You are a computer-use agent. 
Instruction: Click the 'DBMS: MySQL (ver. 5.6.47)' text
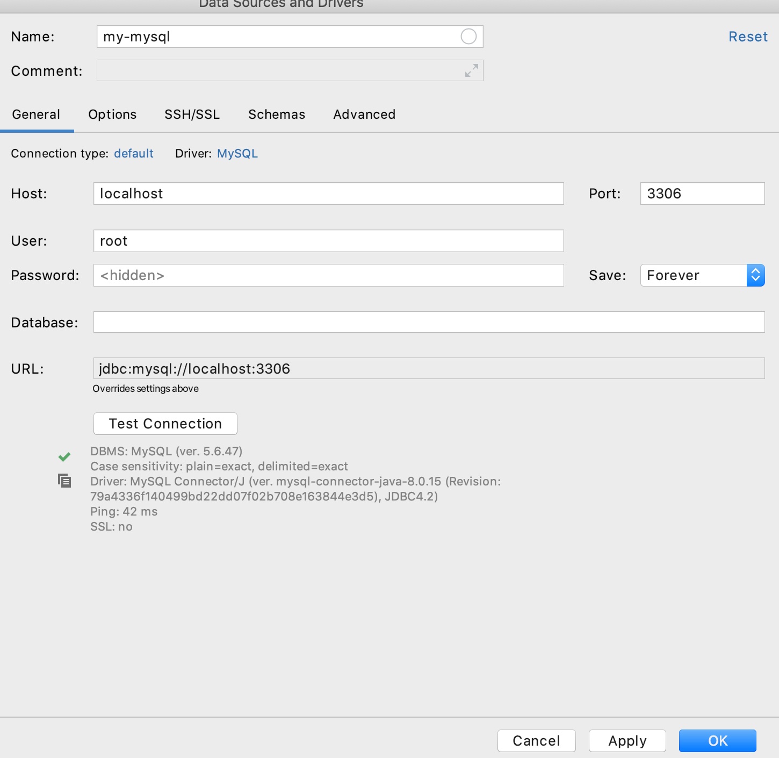pos(167,451)
